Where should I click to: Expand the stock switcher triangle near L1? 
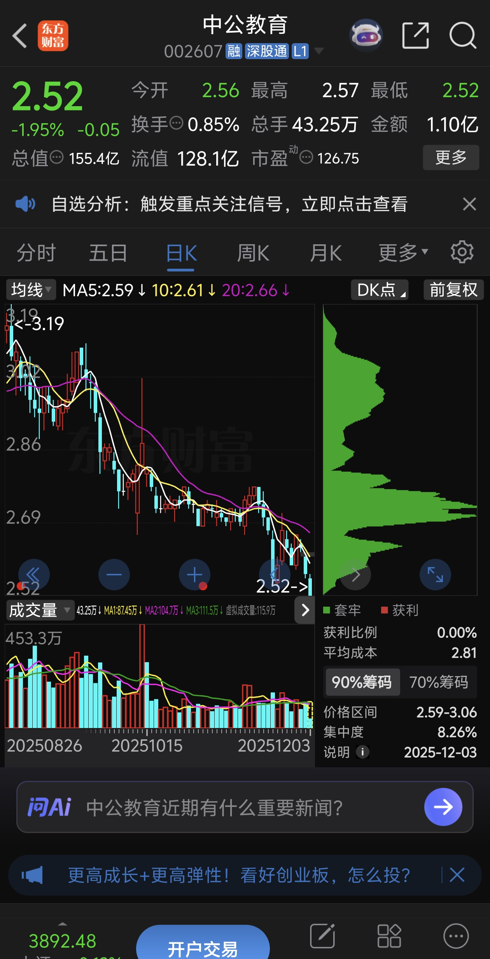click(318, 51)
